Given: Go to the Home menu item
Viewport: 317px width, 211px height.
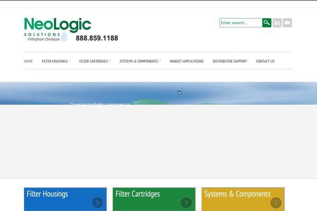Looking at the screenshot, I should [28, 61].
